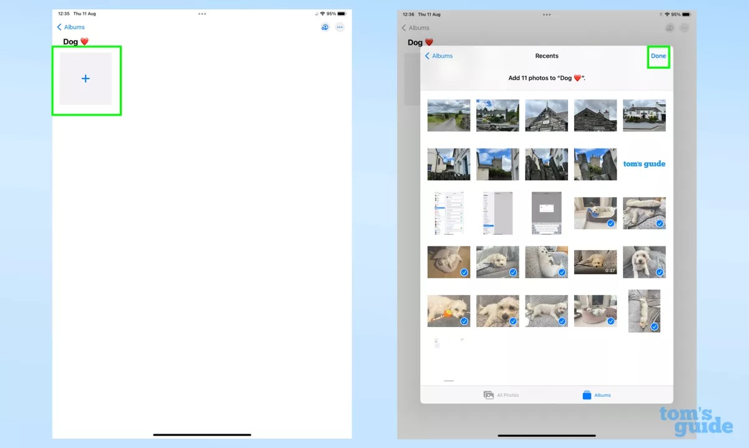Open the ellipsis More options icon
The width and height of the screenshot is (749, 448).
(340, 27)
